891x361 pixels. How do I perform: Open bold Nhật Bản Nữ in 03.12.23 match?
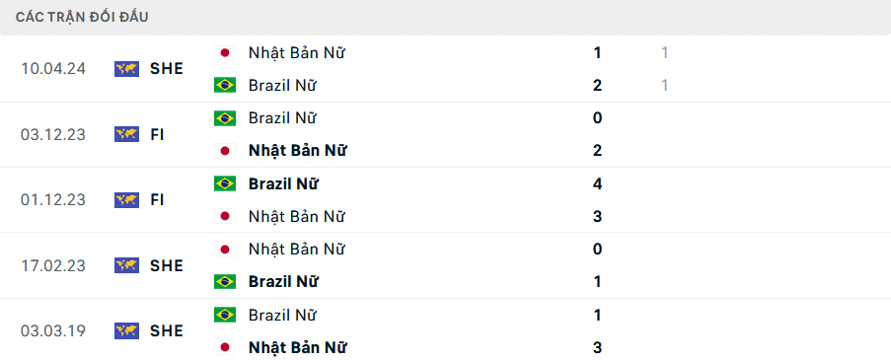(298, 151)
